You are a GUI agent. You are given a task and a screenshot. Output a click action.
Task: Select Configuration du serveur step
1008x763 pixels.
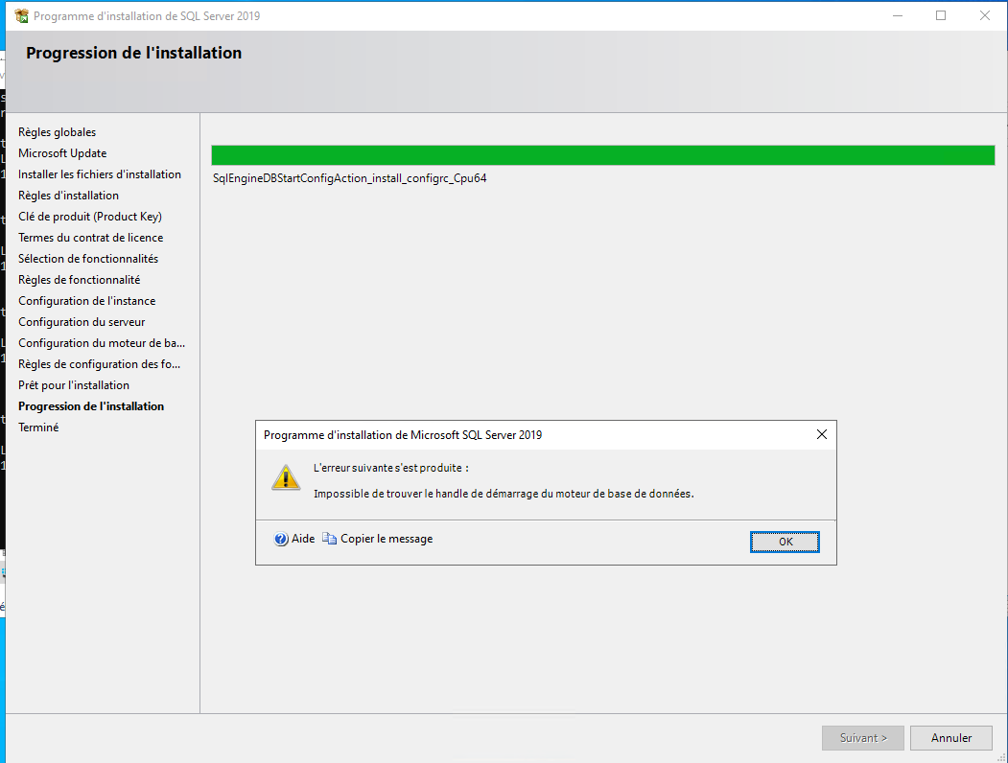click(x=82, y=322)
